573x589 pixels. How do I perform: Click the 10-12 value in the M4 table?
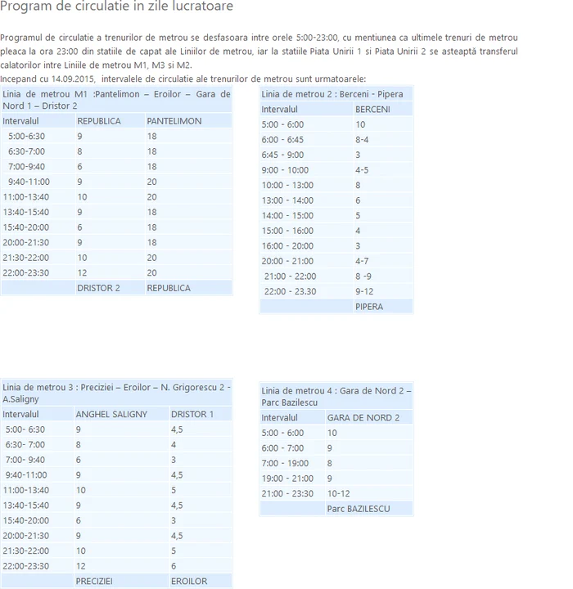point(338,493)
